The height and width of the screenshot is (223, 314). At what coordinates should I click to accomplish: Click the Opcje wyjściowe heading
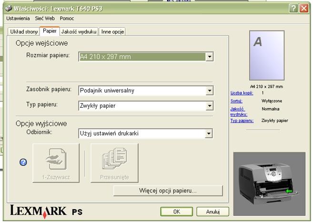41,123
